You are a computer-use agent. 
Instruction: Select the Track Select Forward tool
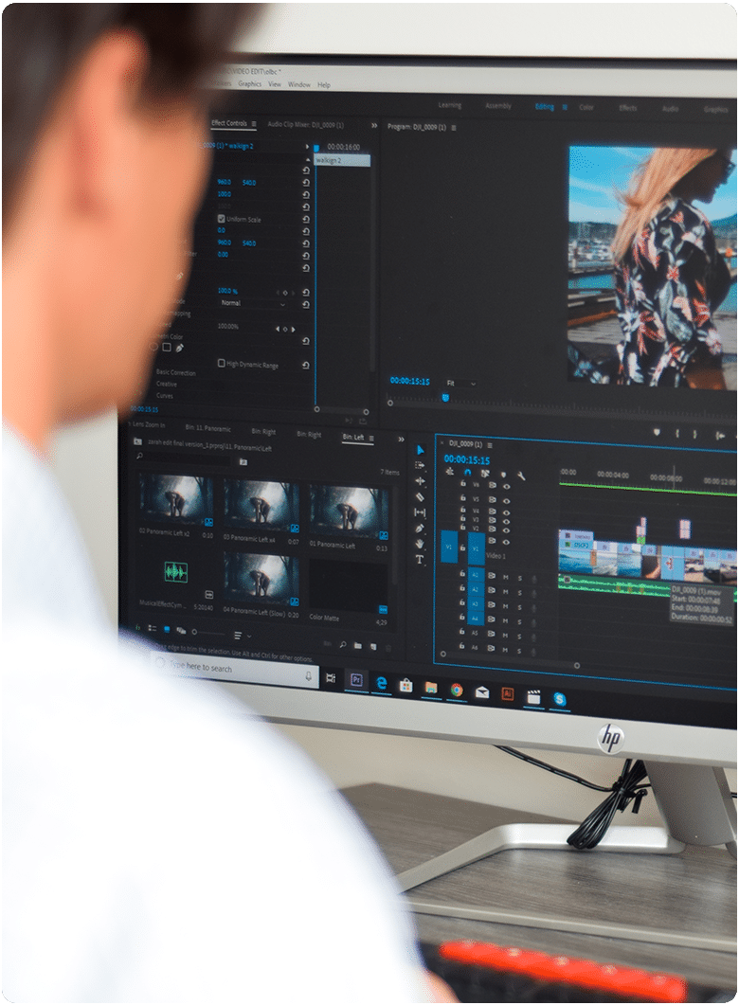pos(420,465)
